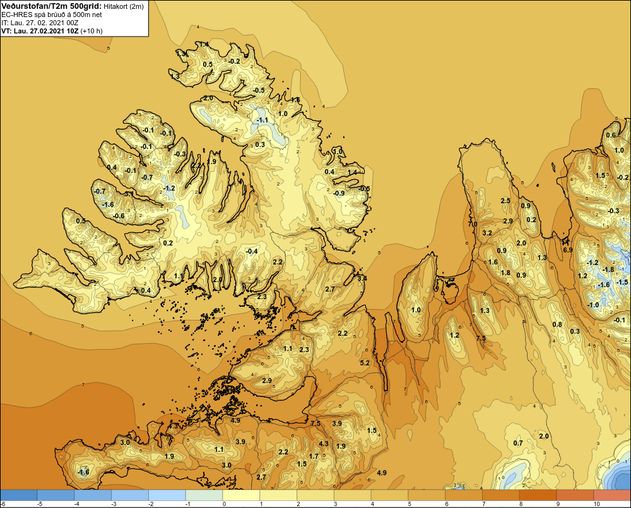Screen dimensions: 631x508
Task: Pick the legend swatch between 3 and 4
Action: [353, 495]
